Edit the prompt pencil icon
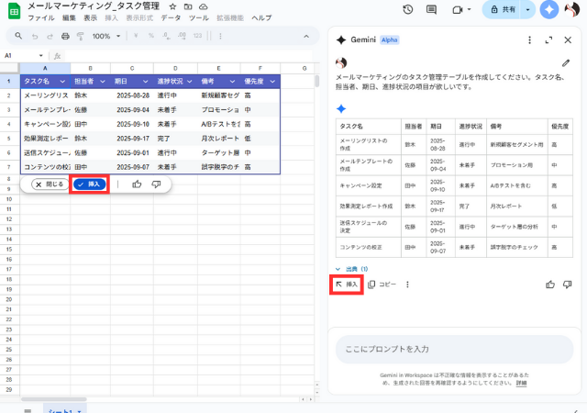This screenshot has height=413, width=587. point(566,63)
